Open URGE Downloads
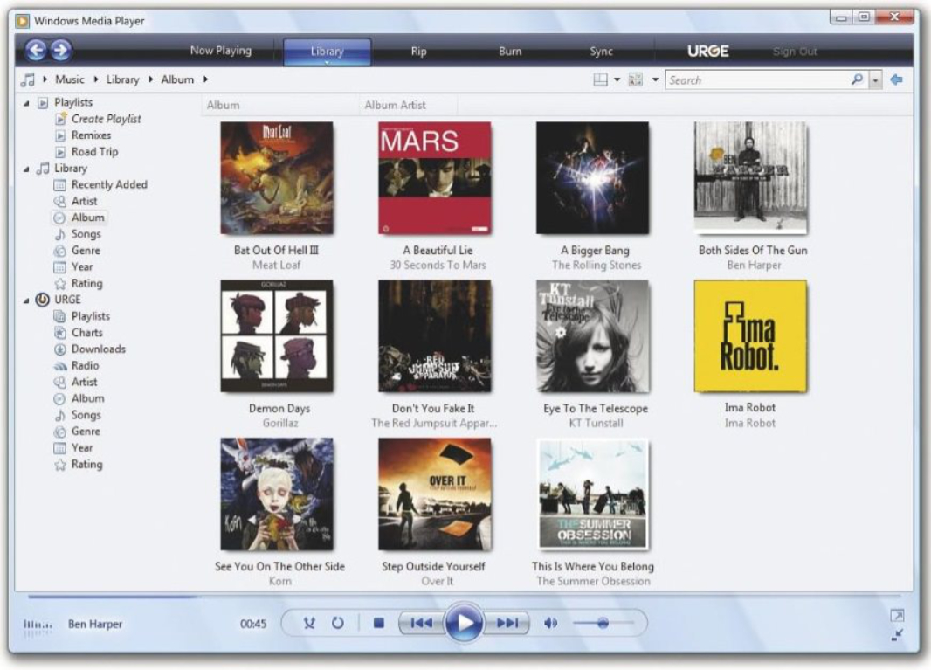The height and width of the screenshot is (670, 931). pyautogui.click(x=99, y=349)
